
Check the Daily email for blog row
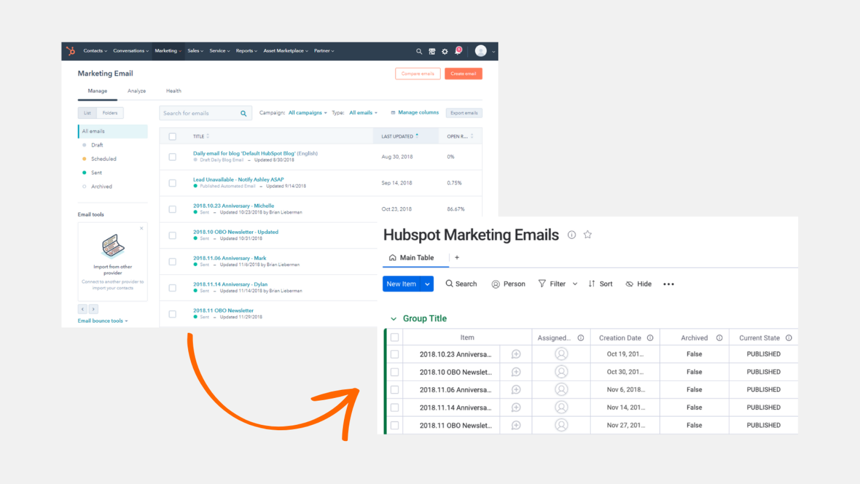tap(172, 157)
